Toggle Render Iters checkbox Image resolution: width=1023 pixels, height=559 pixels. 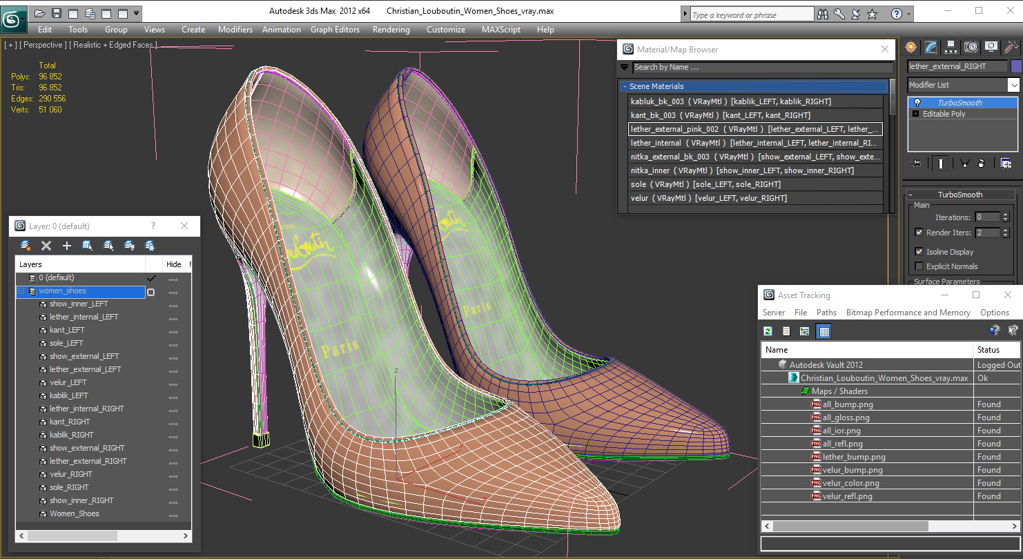click(919, 233)
